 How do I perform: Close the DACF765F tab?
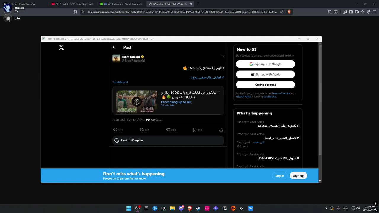coord(191,4)
